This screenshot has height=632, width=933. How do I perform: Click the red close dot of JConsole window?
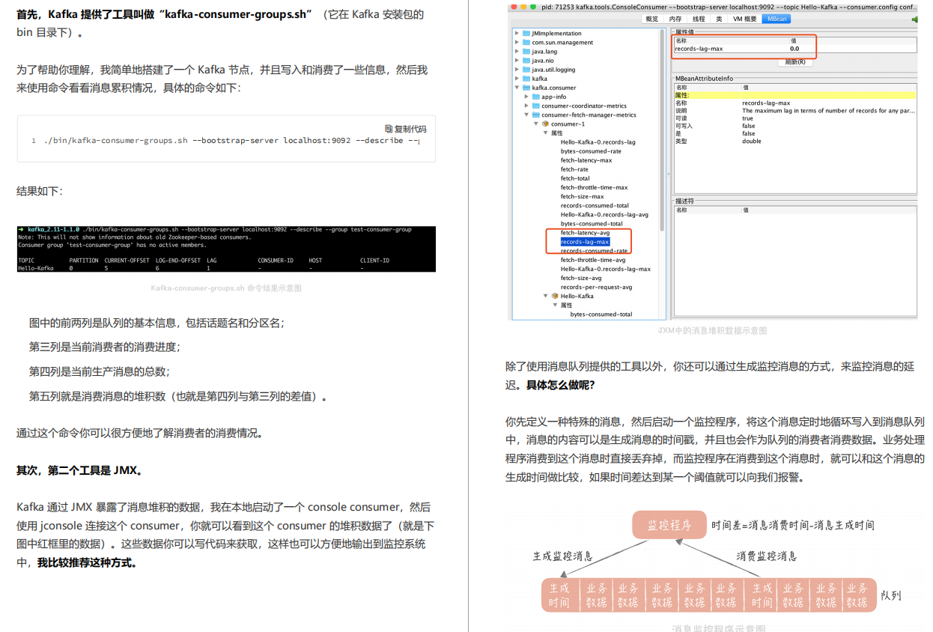coord(514,7)
